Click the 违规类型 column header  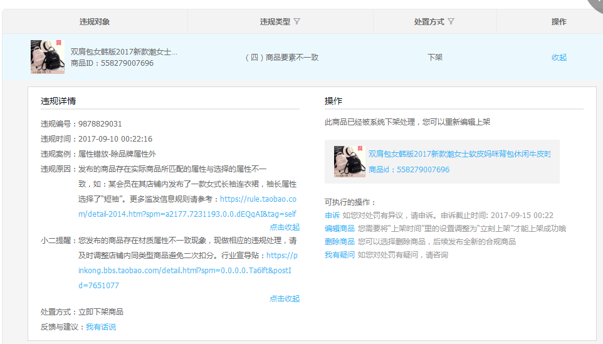pos(275,21)
